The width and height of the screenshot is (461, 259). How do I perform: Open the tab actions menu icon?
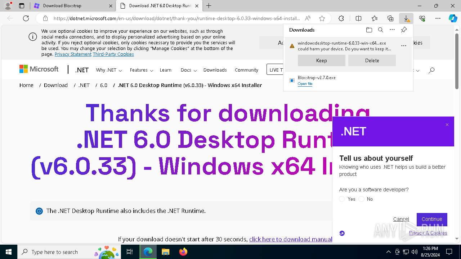point(22,6)
